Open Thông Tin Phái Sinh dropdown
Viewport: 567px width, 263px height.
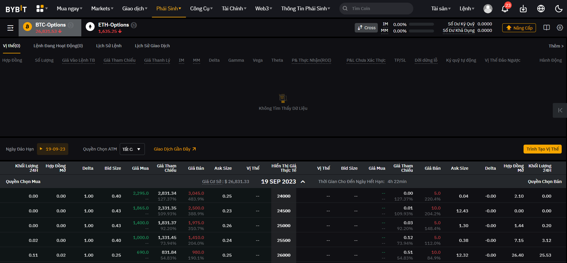[306, 9]
